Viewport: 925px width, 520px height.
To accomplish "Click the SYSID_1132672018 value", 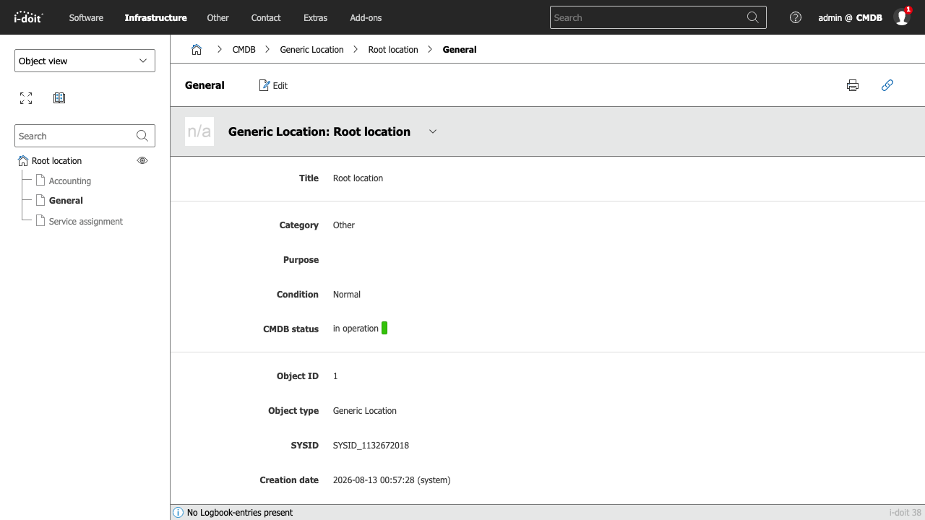I will [371, 446].
